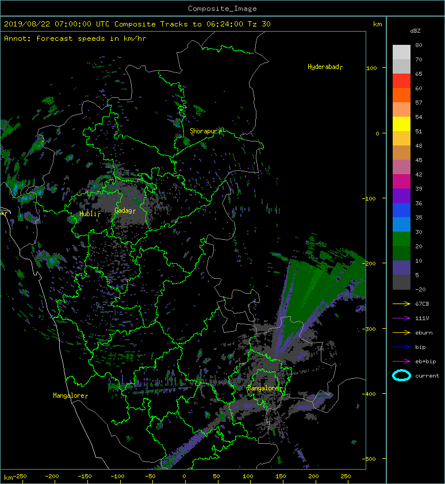This screenshot has width=445, height=484.
Task: Click the purple 111V legend arrow
Action: (401, 318)
